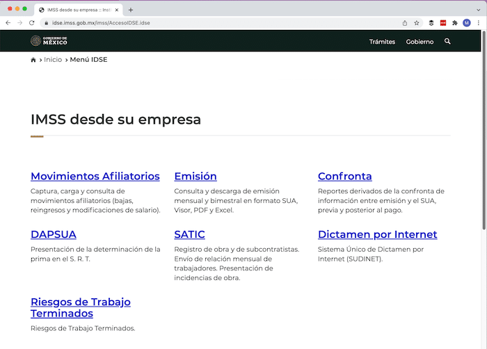Click the page vertical scrollbar
This screenshot has width=487, height=349.
(484, 131)
